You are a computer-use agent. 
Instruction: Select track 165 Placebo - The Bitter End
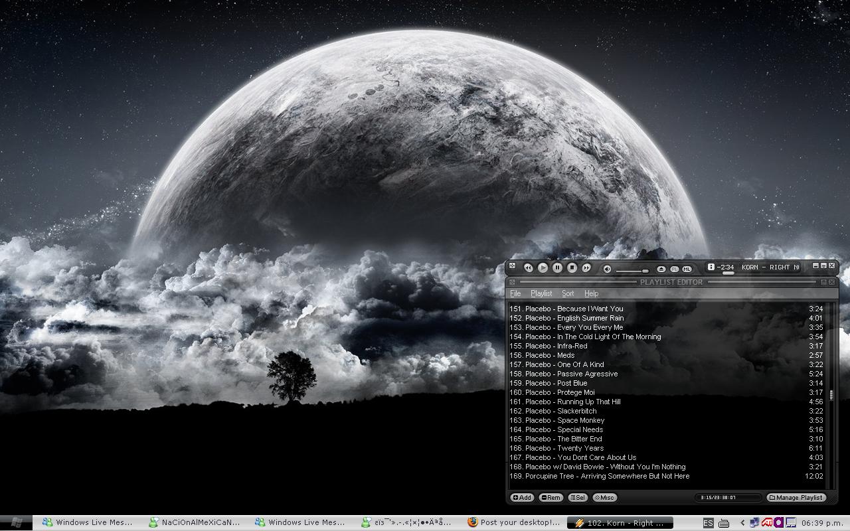point(666,439)
